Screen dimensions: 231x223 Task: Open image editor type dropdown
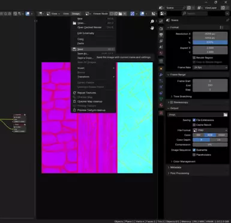[x=41, y=14]
